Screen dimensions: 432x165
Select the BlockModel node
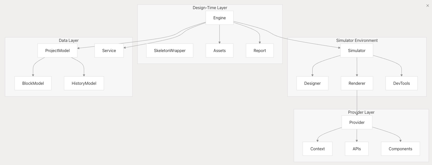pos(33,83)
